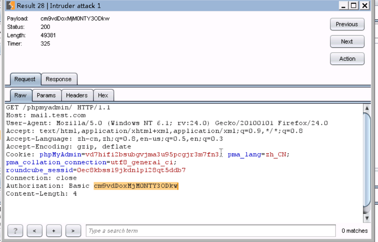
Task: Click the 'Content-Length: 4' line
Action: coord(41,194)
